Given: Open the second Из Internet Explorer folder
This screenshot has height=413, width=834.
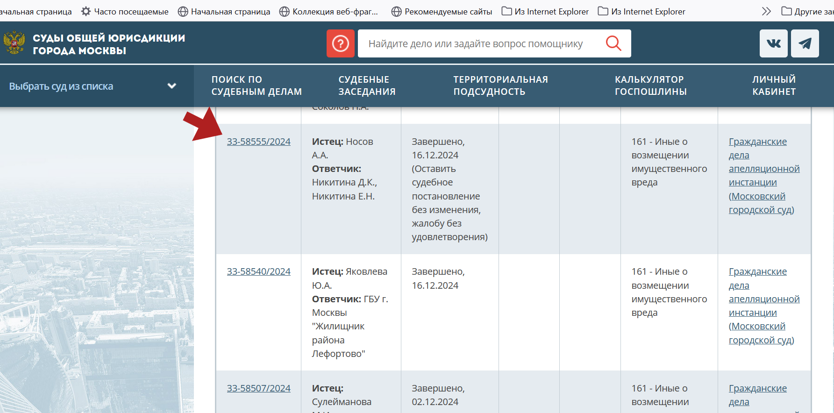Looking at the screenshot, I should [642, 11].
